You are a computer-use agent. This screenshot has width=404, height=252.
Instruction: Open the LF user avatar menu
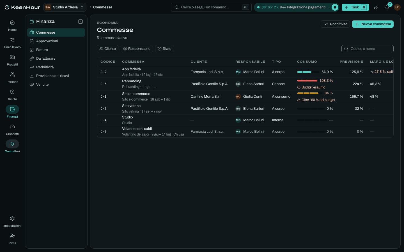coord(397,7)
